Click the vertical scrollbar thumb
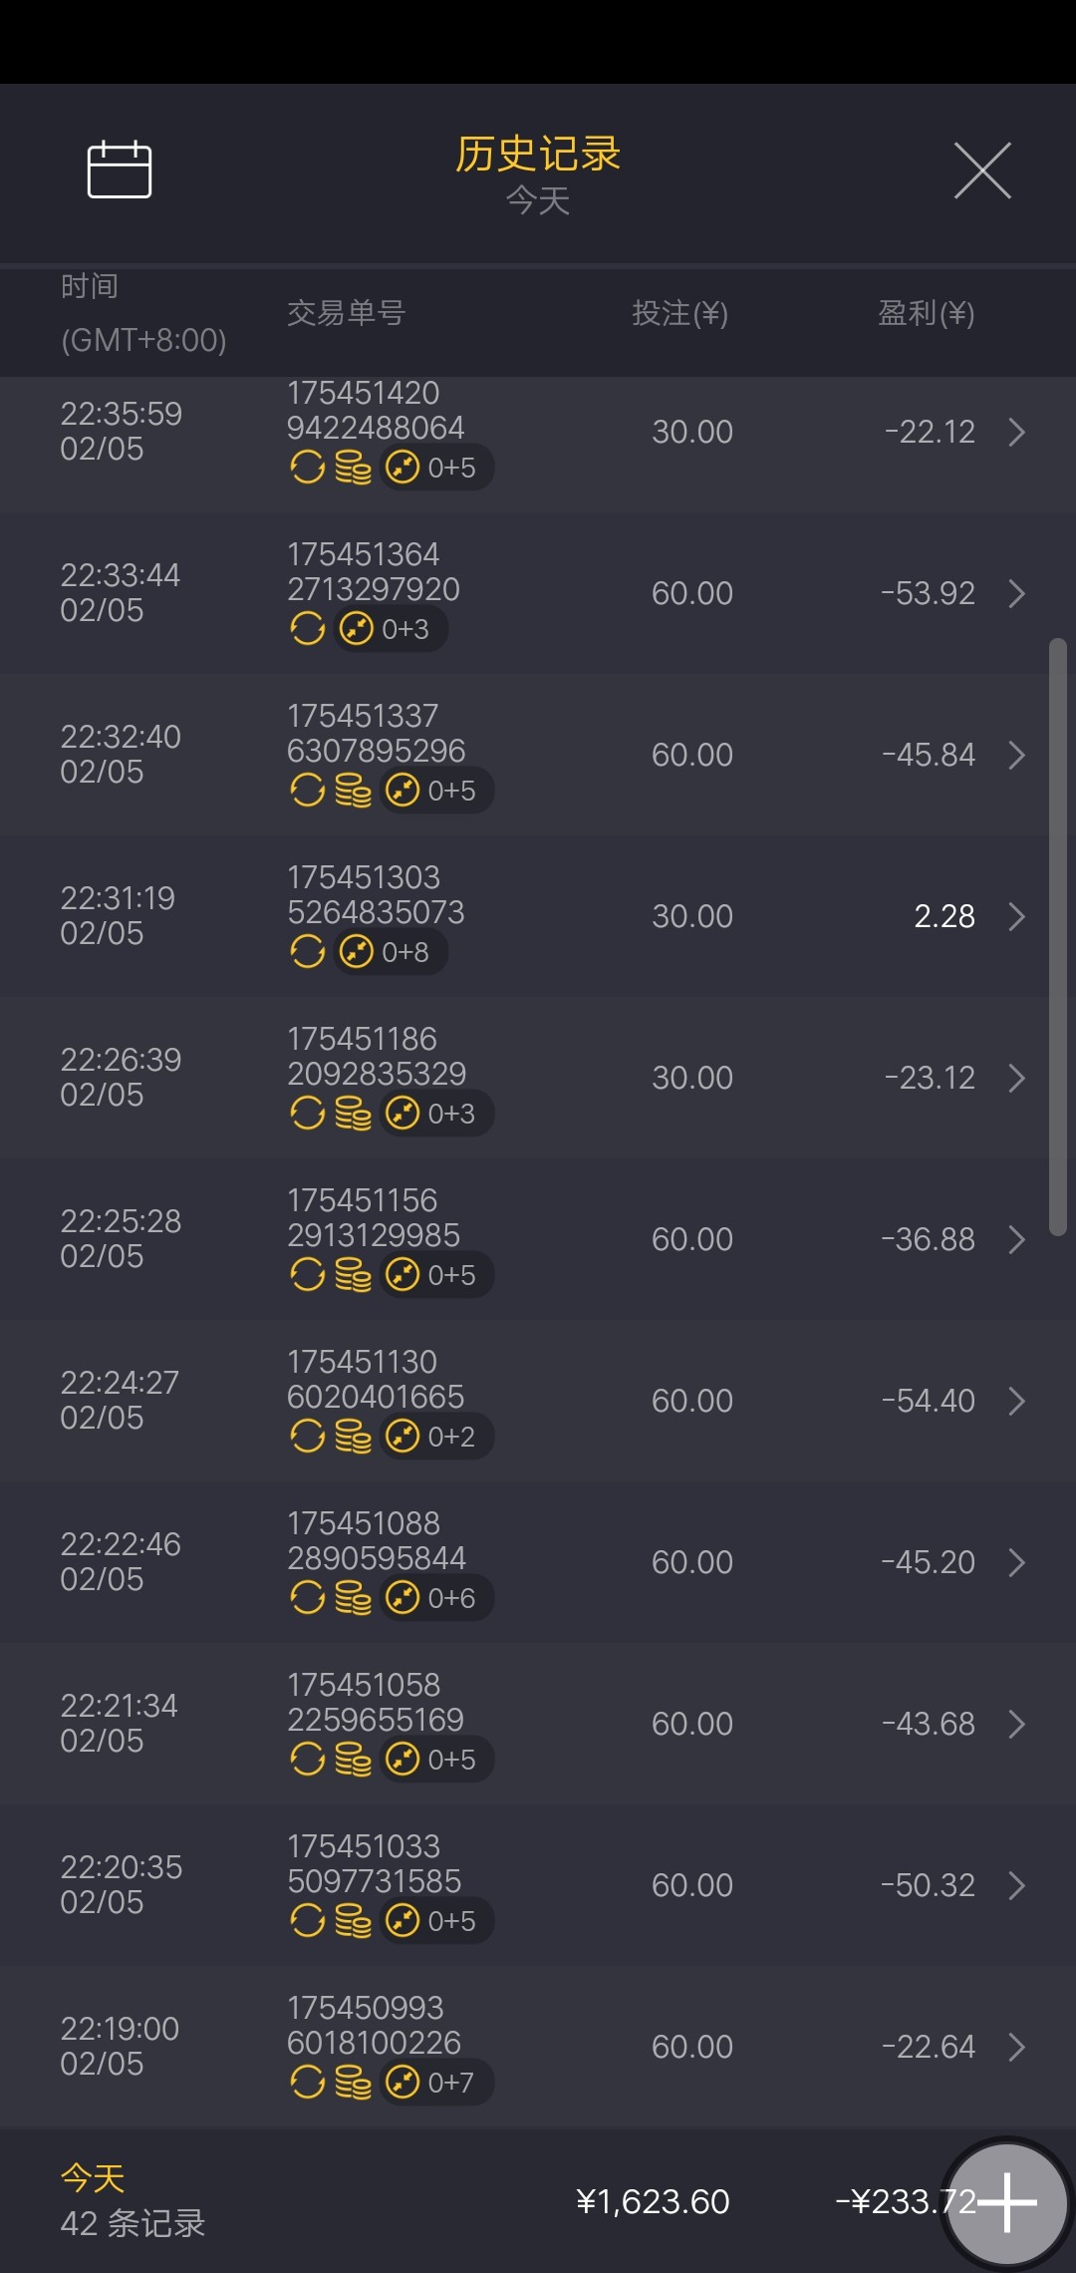The width and height of the screenshot is (1076, 2273). point(1057,937)
